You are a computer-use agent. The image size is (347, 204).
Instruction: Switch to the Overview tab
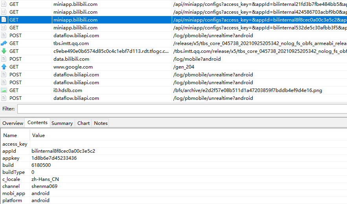tap(13, 123)
